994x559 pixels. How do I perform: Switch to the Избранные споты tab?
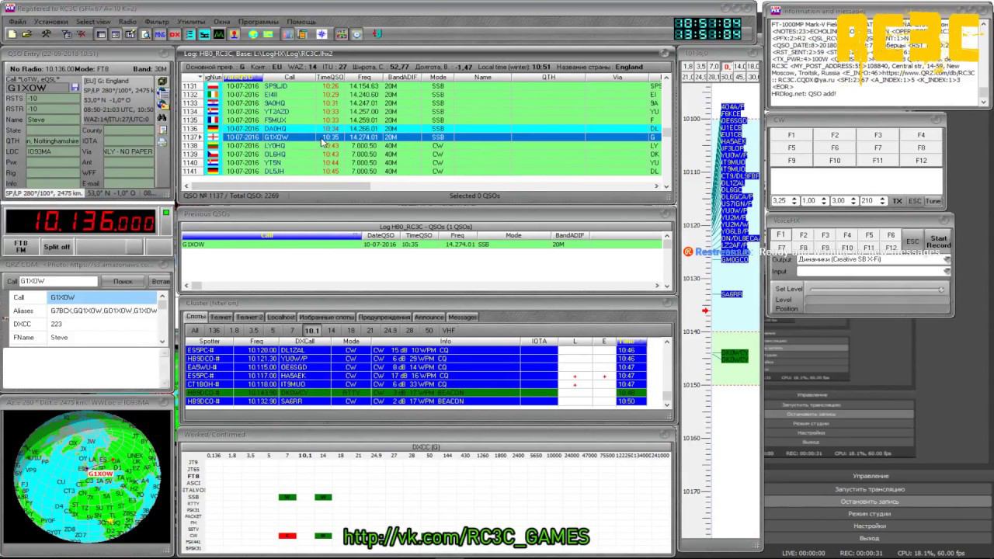(326, 318)
